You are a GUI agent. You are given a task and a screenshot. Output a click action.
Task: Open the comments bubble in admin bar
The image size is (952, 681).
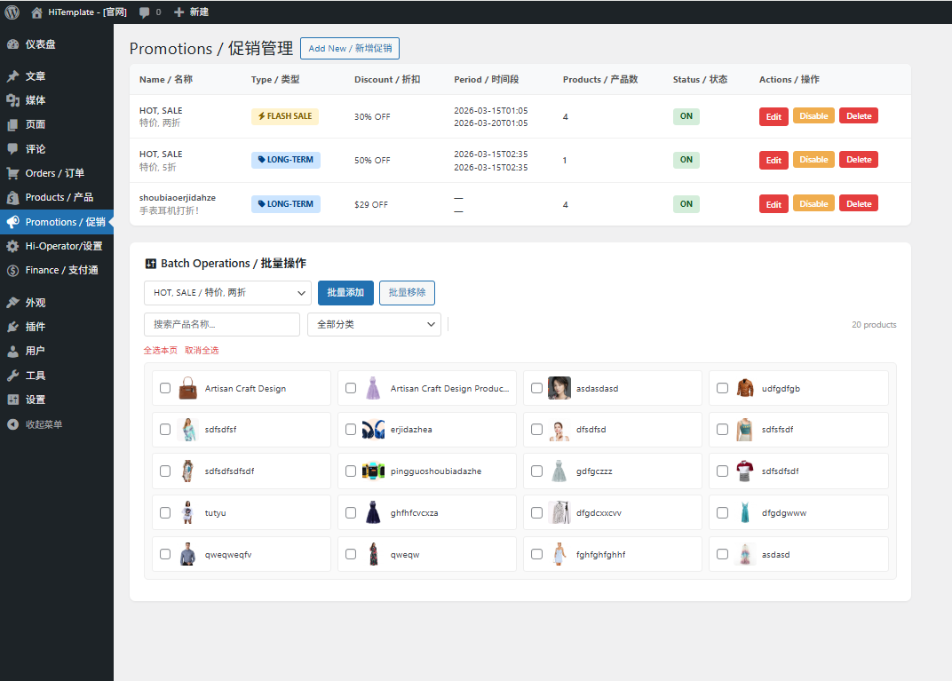(145, 12)
